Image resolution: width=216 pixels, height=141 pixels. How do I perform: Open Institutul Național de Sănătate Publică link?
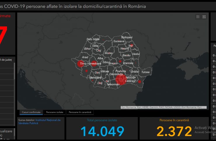coord(48,121)
